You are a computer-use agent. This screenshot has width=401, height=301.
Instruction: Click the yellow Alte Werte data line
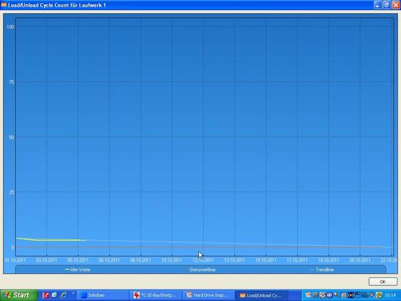52,240
